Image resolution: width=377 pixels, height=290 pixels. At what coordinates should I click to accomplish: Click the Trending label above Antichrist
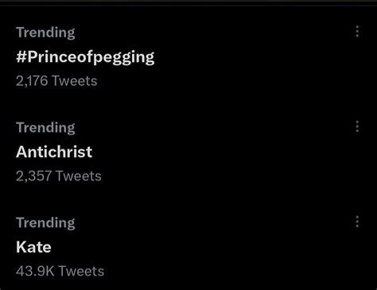pos(45,128)
